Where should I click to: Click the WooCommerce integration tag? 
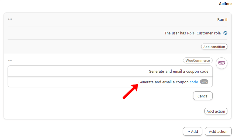tap(198, 61)
